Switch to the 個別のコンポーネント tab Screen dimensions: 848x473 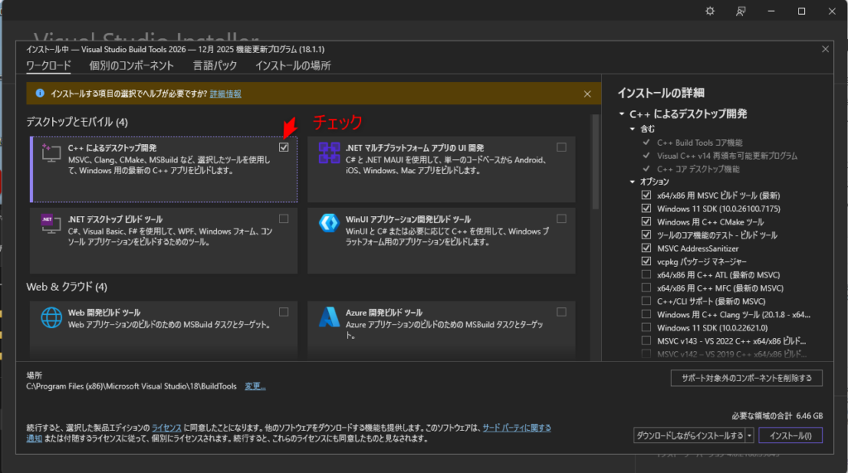(132, 65)
